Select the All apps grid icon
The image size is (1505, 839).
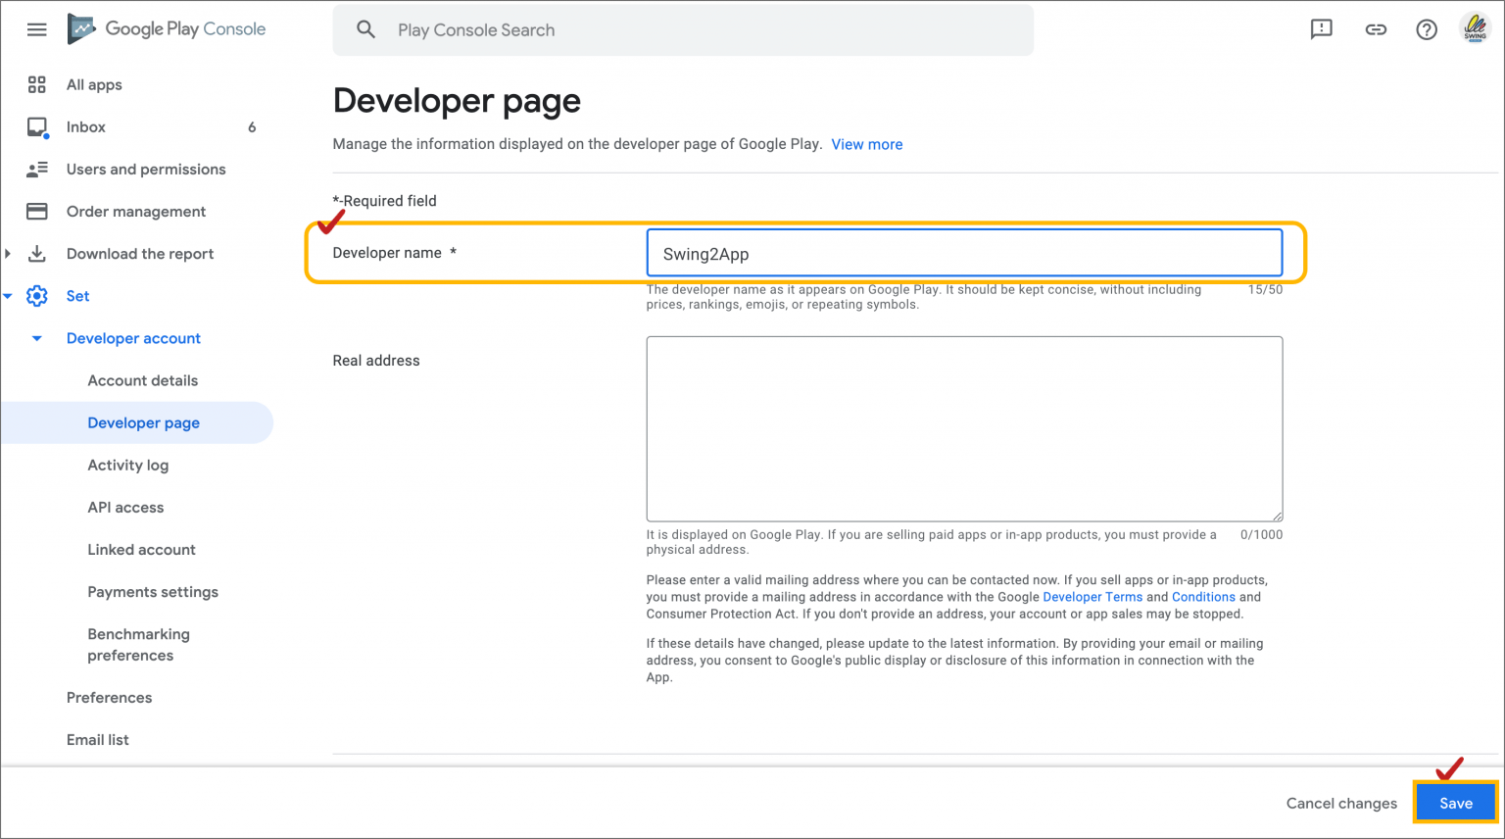pyautogui.click(x=36, y=84)
